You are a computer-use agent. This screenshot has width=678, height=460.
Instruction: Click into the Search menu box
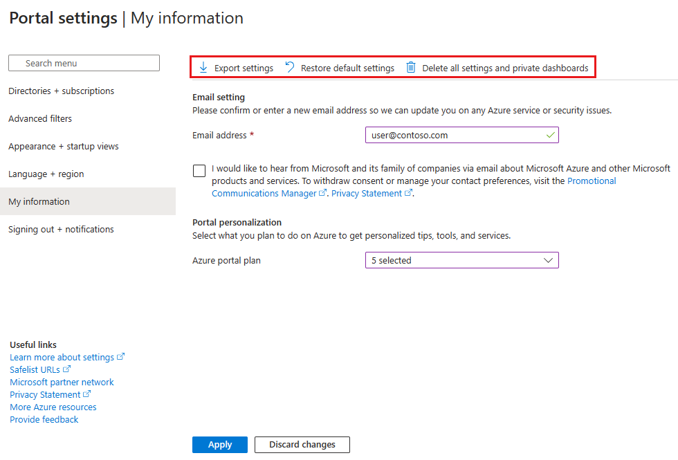pyautogui.click(x=84, y=63)
